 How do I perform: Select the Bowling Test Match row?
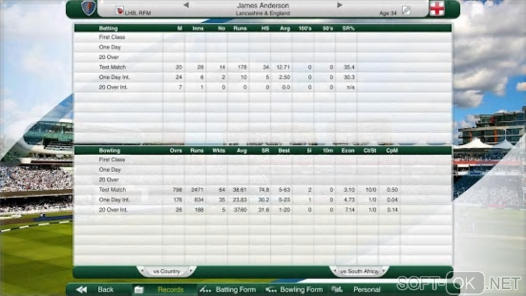point(262,190)
